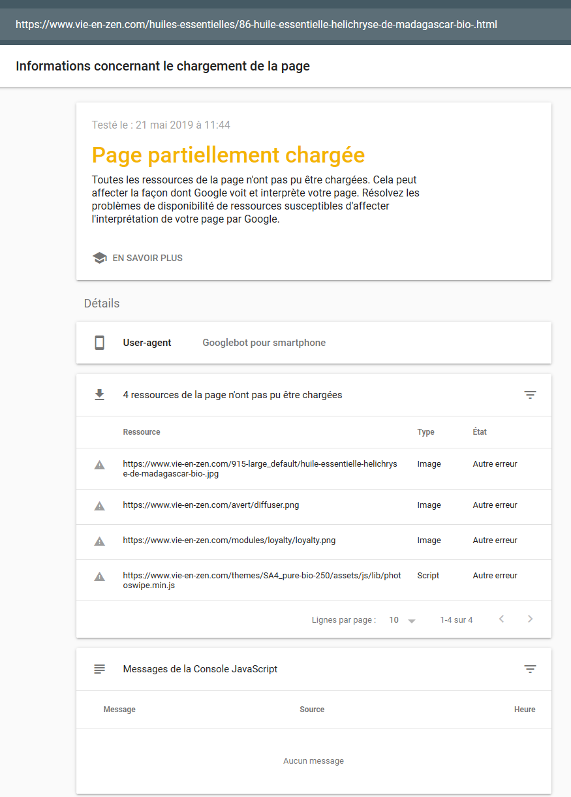The image size is (571, 797).
Task: Open the EN SAVOIR PLUS link
Action: [147, 258]
